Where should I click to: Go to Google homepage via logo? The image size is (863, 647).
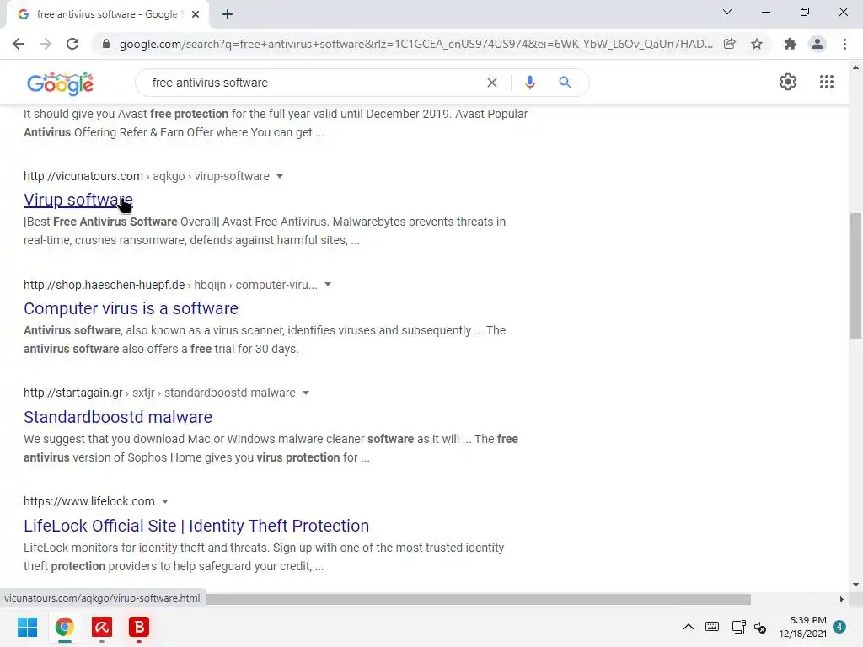pyautogui.click(x=60, y=83)
